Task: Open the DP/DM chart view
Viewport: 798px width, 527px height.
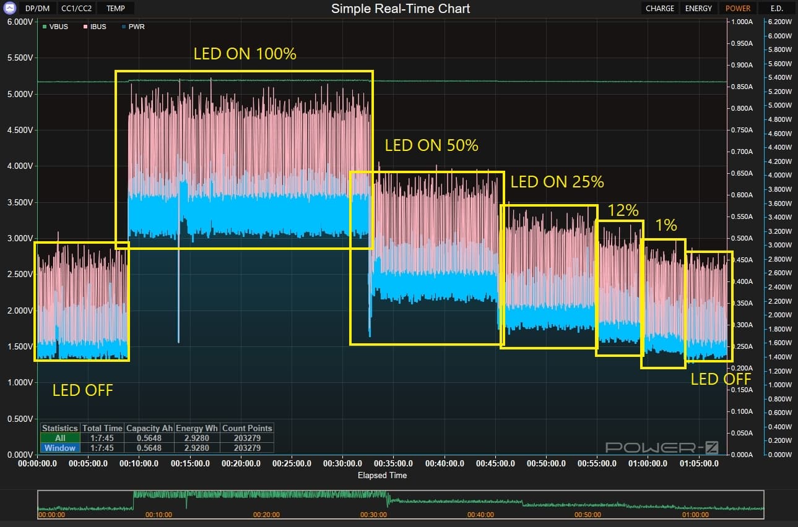Action: pos(37,9)
